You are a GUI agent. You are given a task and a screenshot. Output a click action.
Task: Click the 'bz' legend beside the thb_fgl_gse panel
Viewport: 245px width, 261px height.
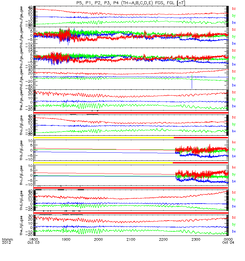234,142
